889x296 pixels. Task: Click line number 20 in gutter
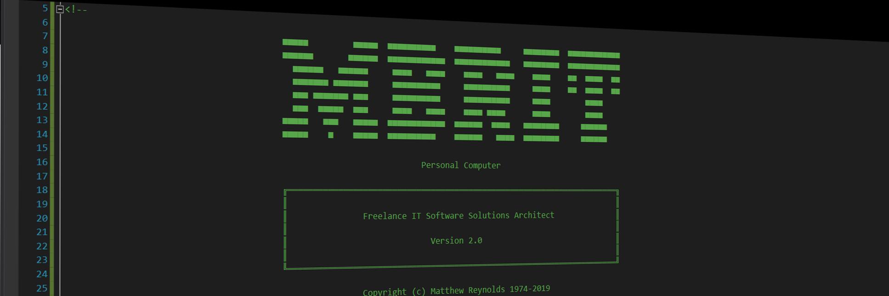(x=42, y=218)
